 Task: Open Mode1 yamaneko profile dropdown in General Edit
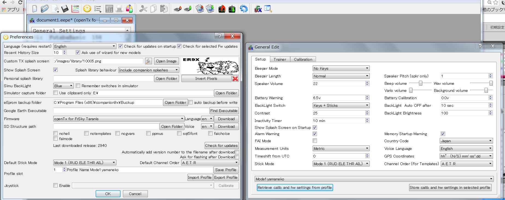(x=374, y=179)
